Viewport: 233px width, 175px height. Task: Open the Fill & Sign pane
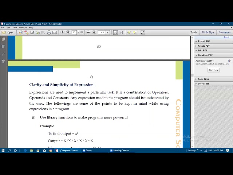tap(208, 32)
